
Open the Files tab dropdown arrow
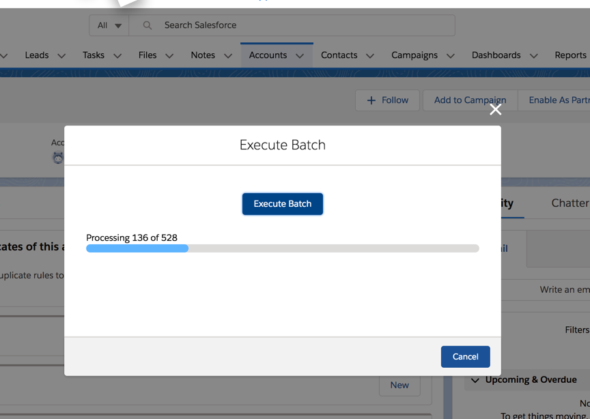click(169, 55)
